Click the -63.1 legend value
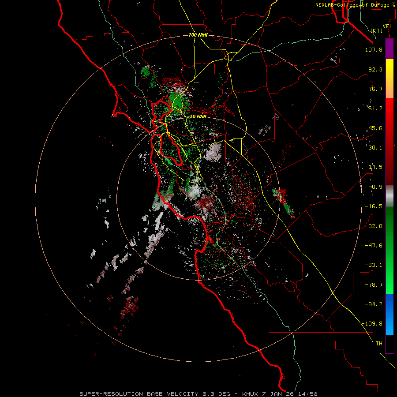Screen dimensions: 397x397 coord(374,265)
